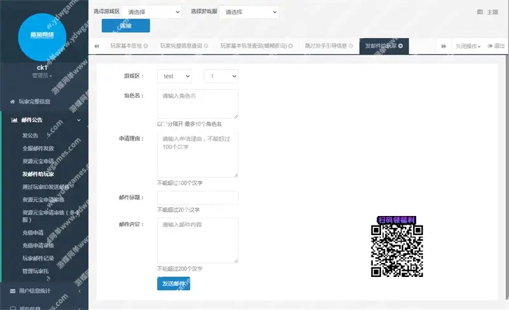The height and width of the screenshot is (310, 509).
Task: Select 全服邮件发放 in the sidebar
Action: [38, 148]
